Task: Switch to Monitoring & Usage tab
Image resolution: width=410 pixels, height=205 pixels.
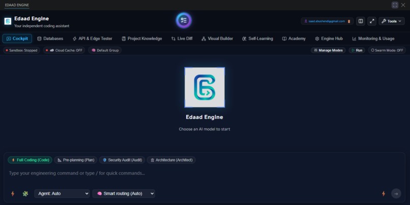Action: click(373, 39)
